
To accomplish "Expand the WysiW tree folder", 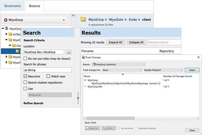I will (x=6, y=62).
